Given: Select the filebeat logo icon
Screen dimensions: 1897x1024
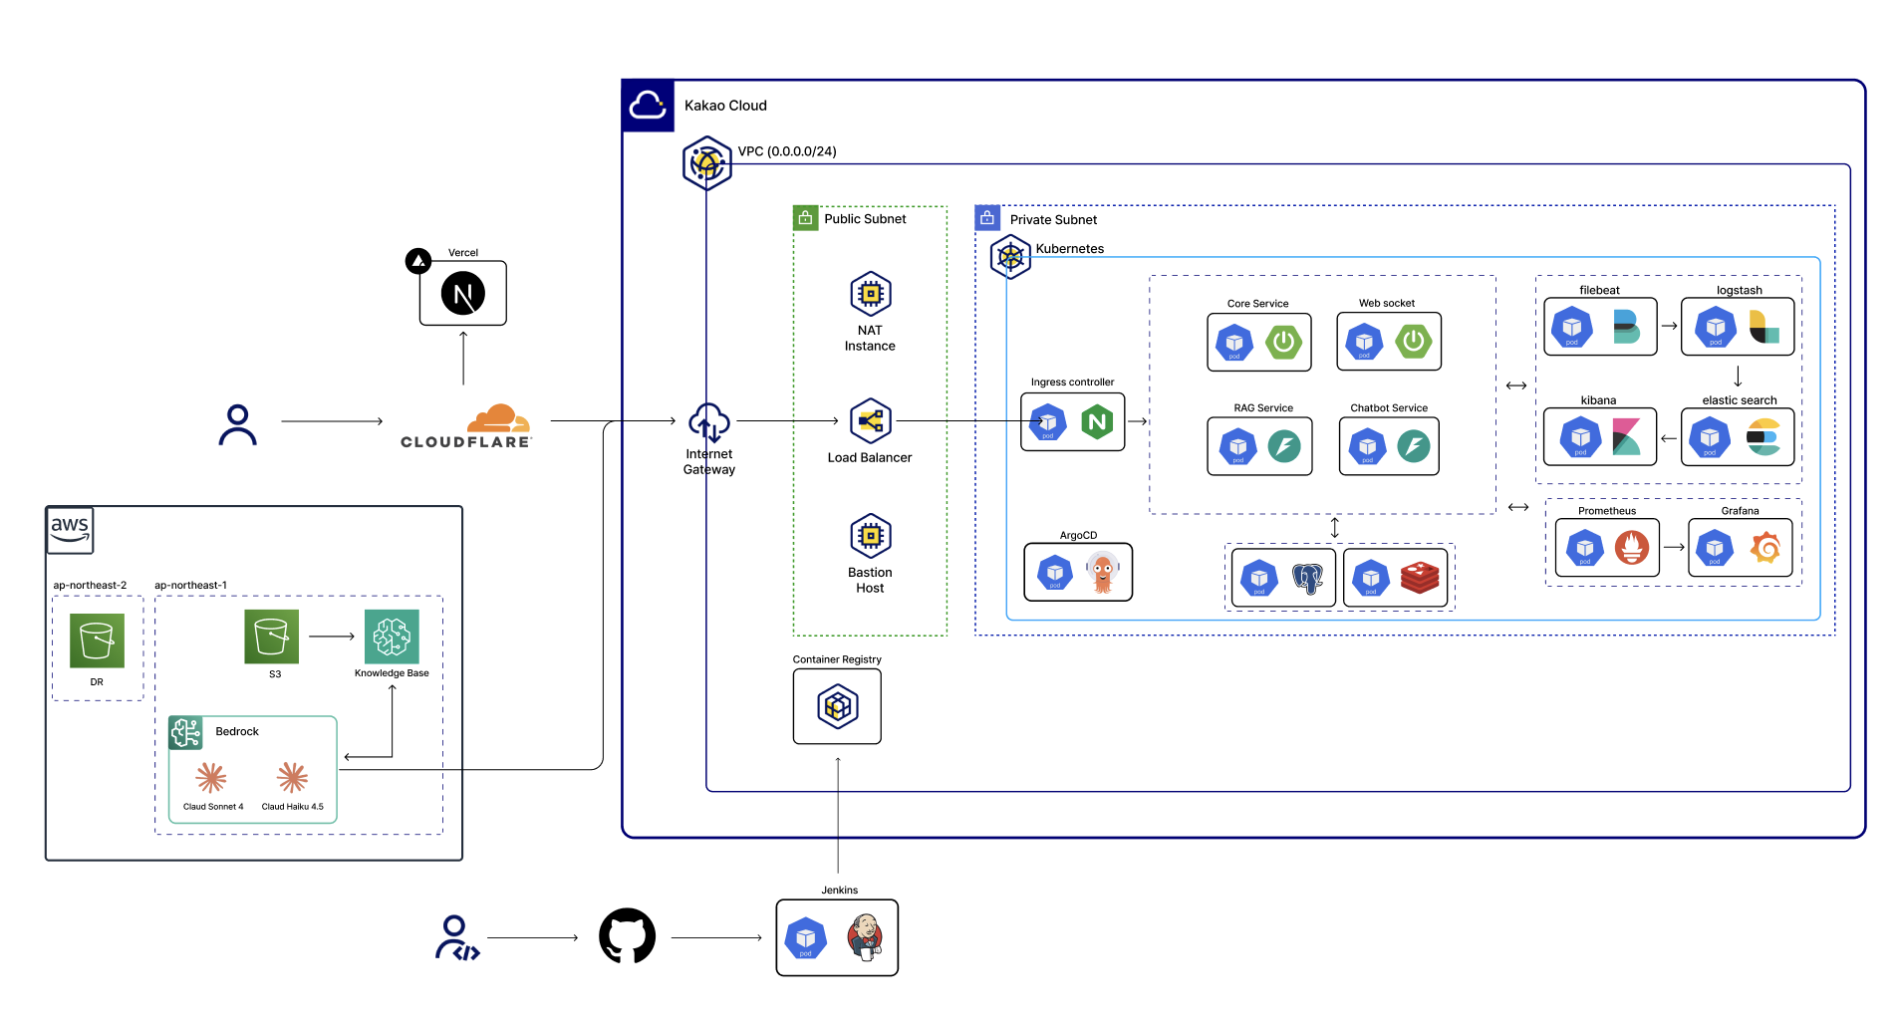Looking at the screenshot, I should (1626, 327).
